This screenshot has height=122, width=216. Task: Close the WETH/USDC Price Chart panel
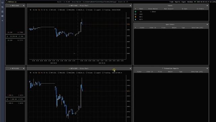pyautogui.click(x=130, y=68)
